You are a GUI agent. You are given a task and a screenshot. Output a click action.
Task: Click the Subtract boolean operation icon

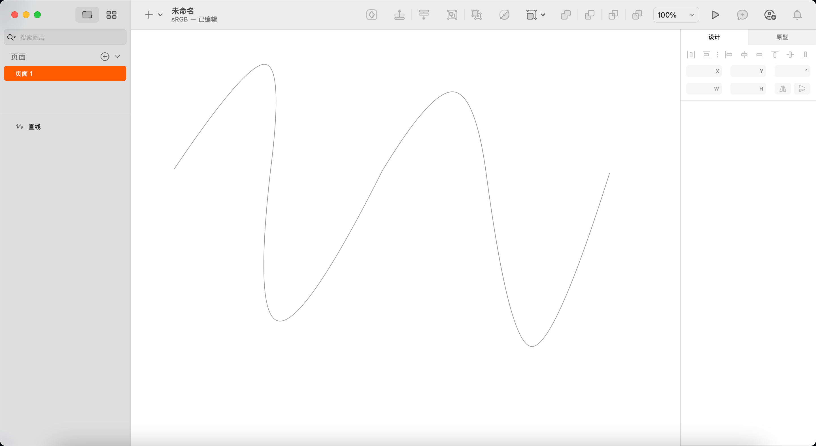590,15
